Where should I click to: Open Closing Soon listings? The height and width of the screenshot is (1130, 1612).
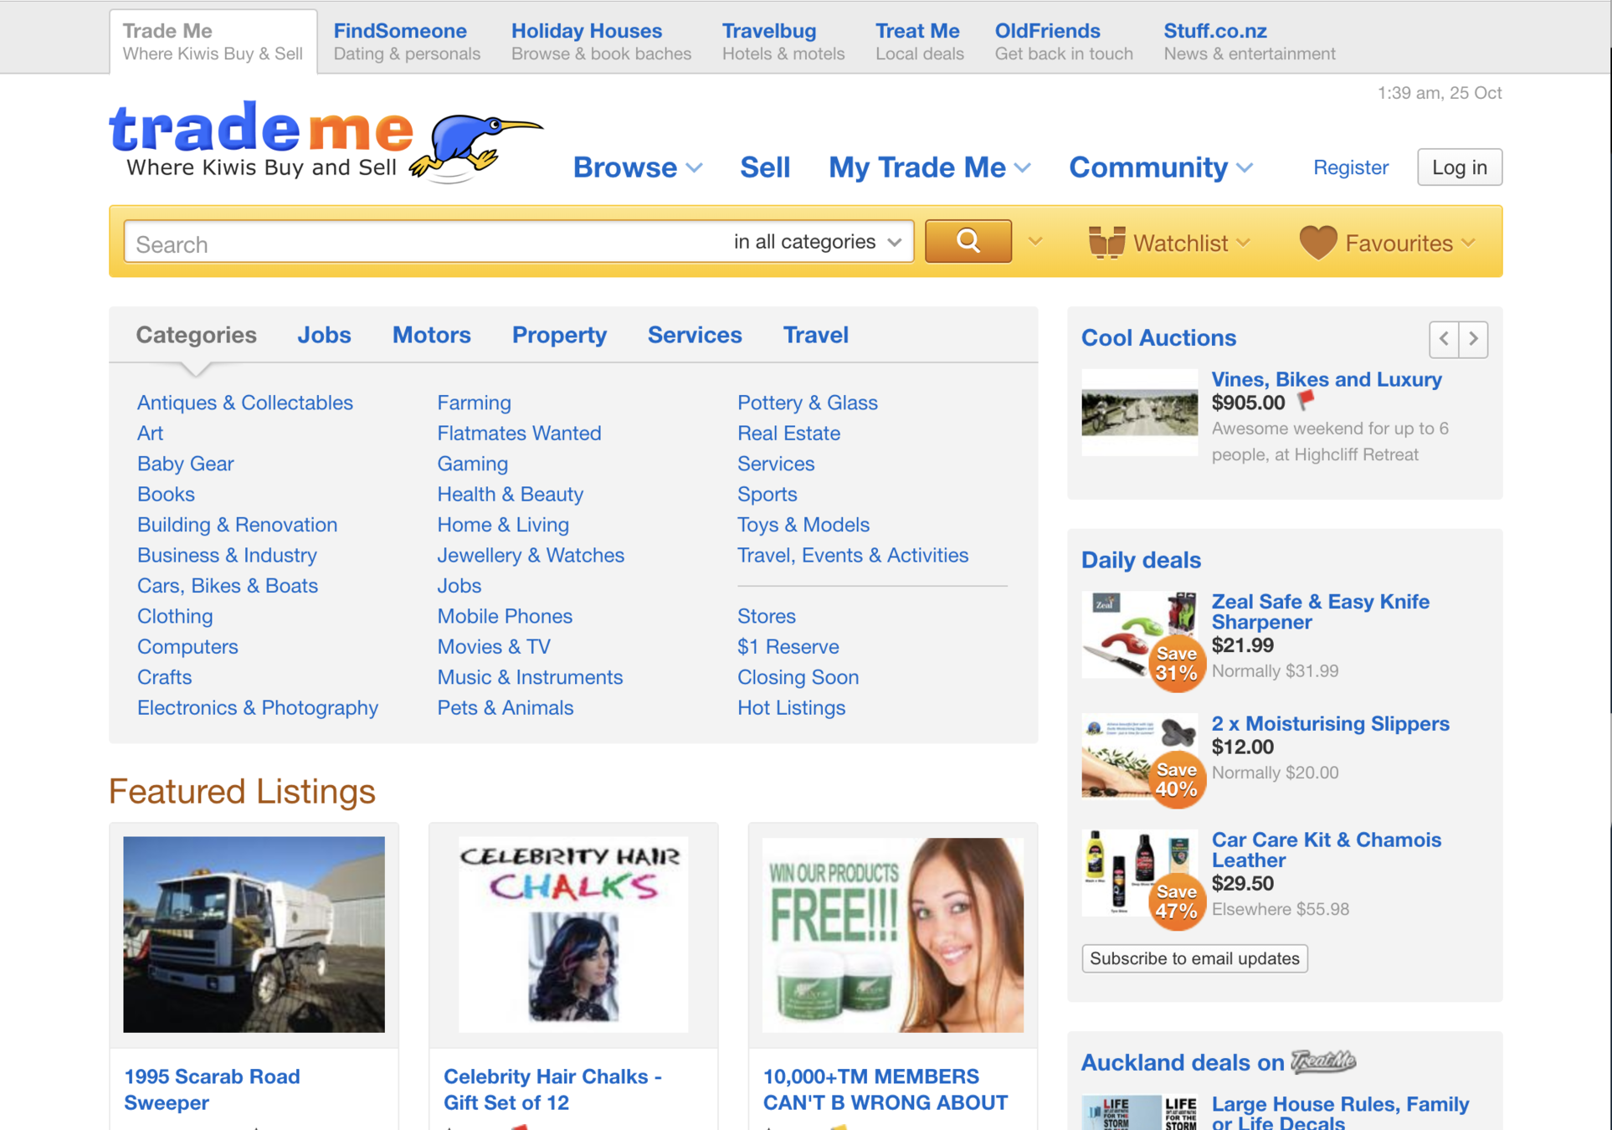[x=798, y=678]
